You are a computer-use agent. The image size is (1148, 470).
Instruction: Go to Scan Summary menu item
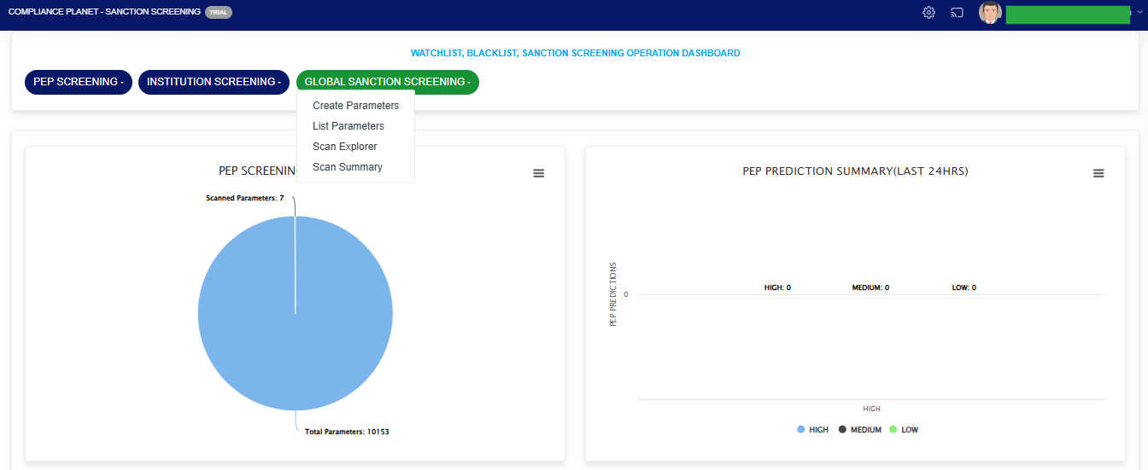click(x=348, y=167)
